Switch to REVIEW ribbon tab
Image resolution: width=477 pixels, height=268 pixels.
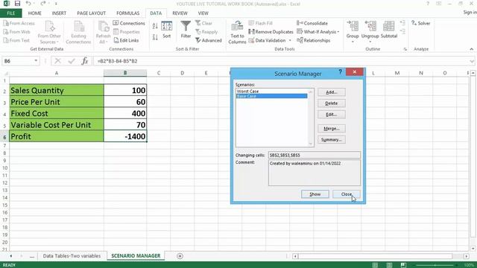(180, 13)
